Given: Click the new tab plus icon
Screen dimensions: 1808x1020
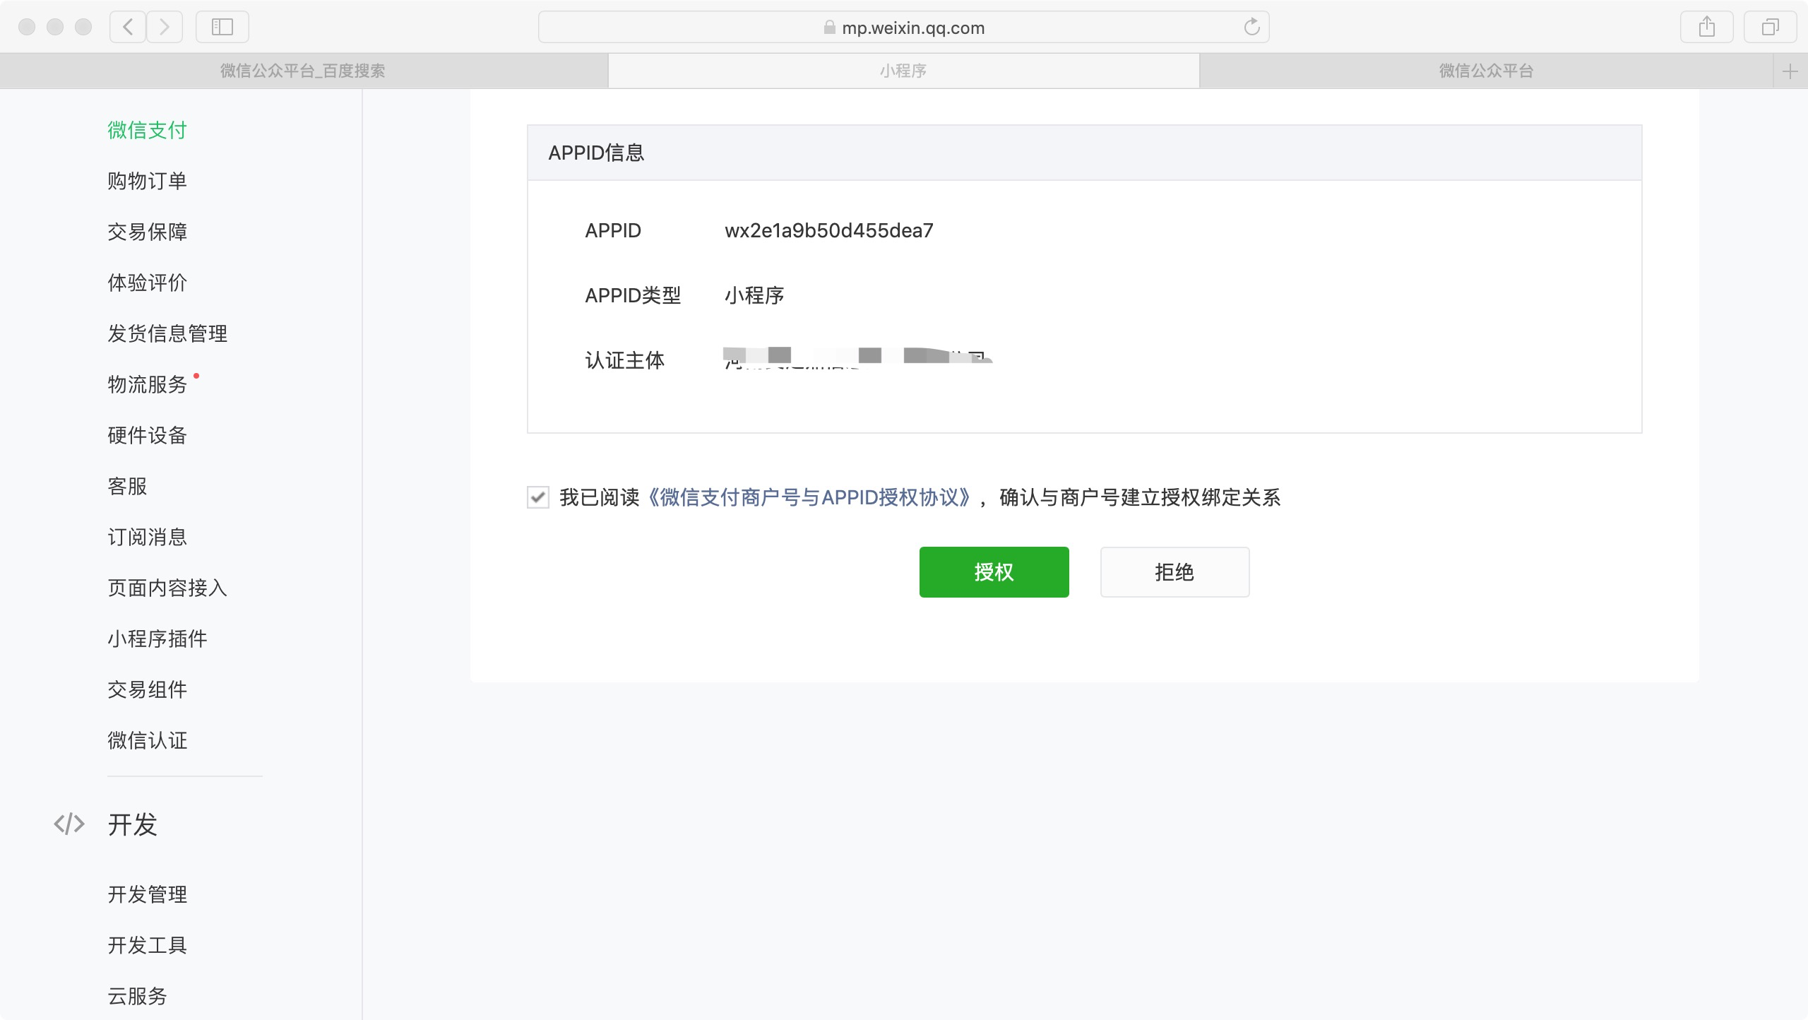Looking at the screenshot, I should tap(1790, 71).
